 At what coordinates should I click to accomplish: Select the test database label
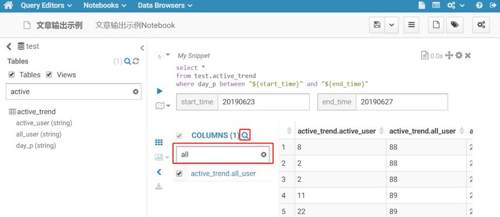click(x=32, y=47)
